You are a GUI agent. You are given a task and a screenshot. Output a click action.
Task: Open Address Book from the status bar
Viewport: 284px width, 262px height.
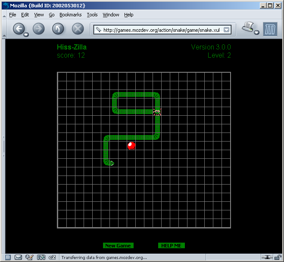(x=41, y=257)
